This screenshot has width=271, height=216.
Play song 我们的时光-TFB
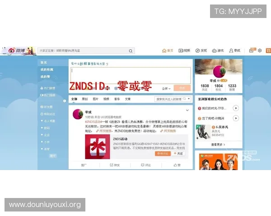tap(236, 108)
